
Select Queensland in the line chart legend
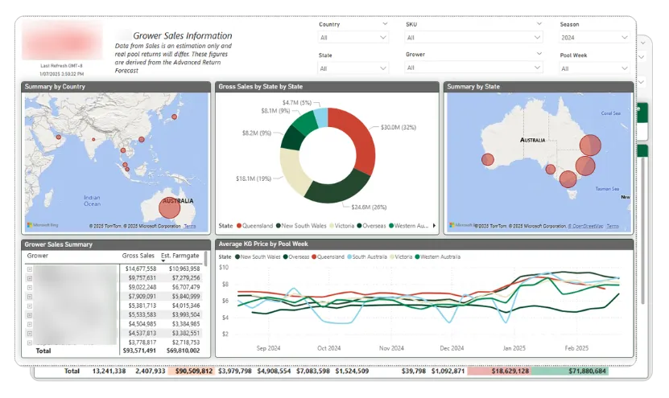(328, 257)
